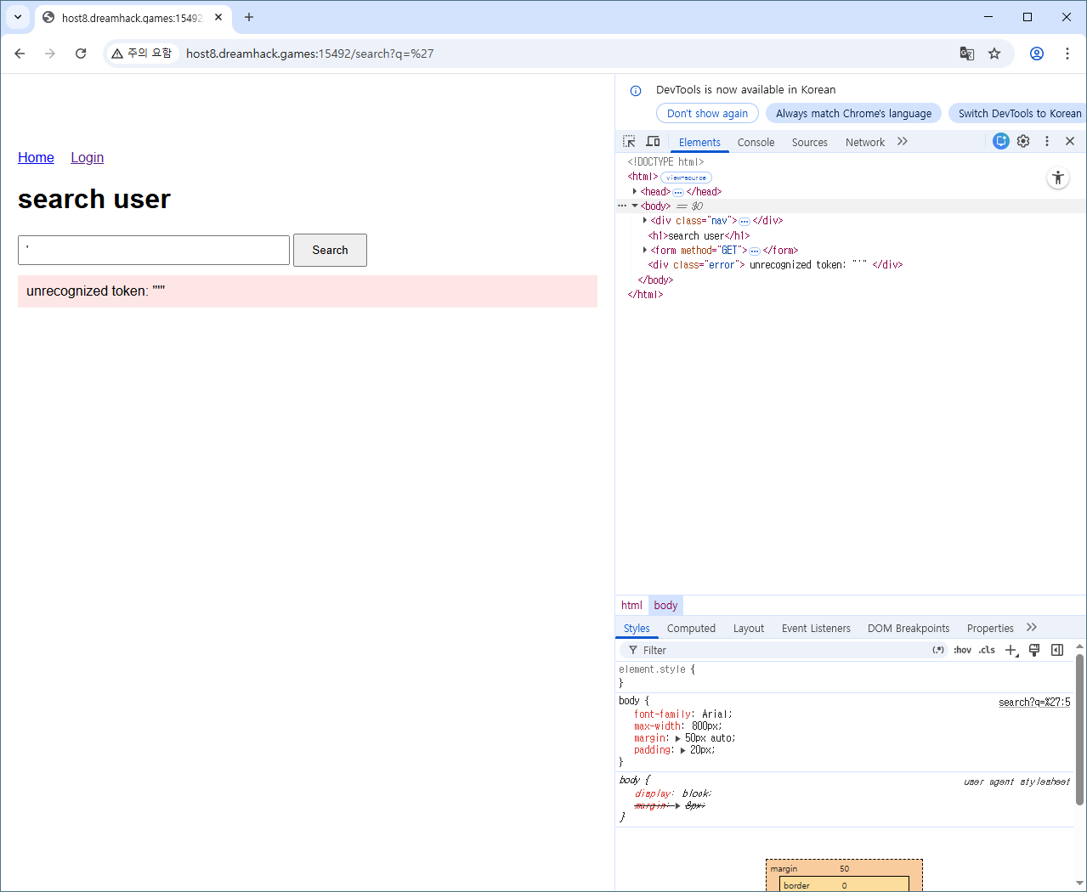
Task: Click the new style rule plus icon
Action: tap(1011, 651)
